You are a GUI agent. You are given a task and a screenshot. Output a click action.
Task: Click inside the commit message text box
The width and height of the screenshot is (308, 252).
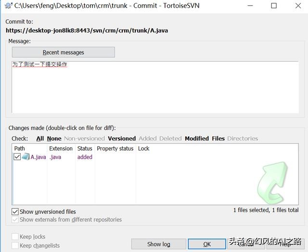point(155,87)
